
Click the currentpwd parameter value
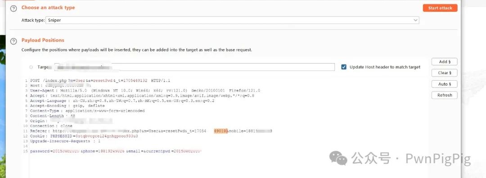pyautogui.click(x=187, y=151)
